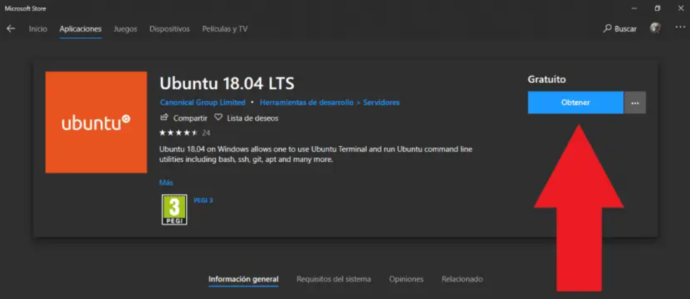Open the top-right three-dot menu
This screenshot has width=690, height=299.
680,28
